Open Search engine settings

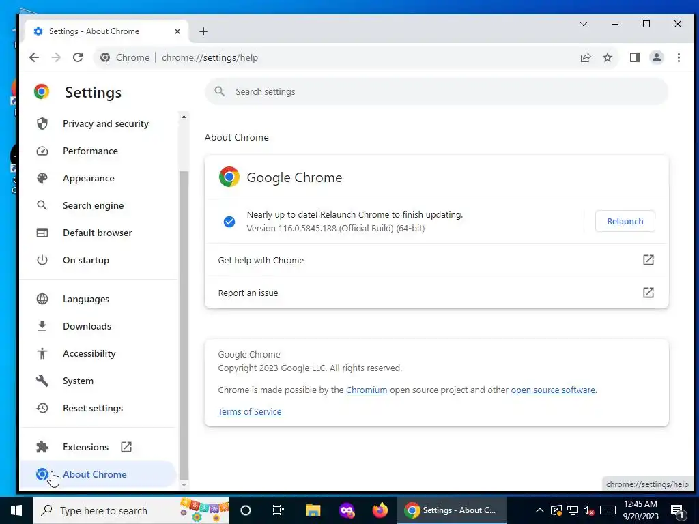[93, 205]
